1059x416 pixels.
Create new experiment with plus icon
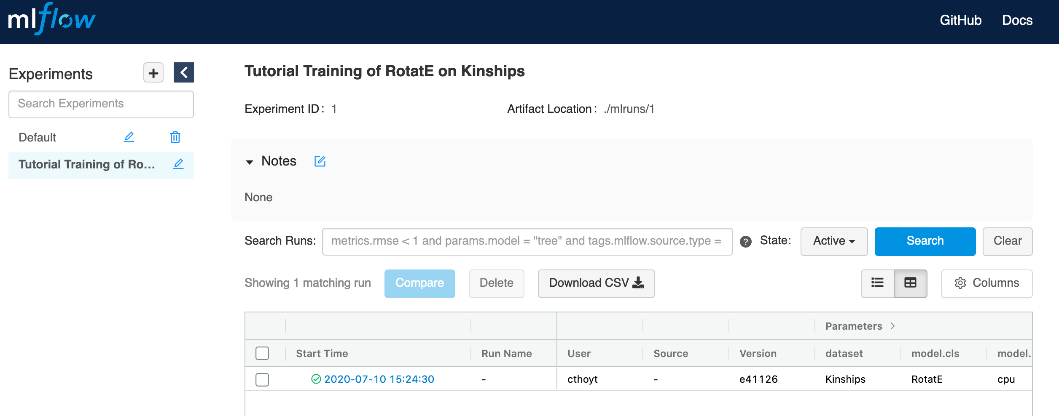pyautogui.click(x=153, y=73)
